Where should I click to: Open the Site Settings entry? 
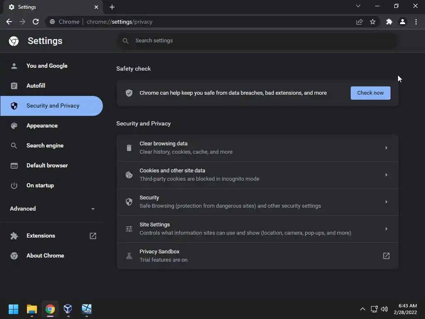257,229
